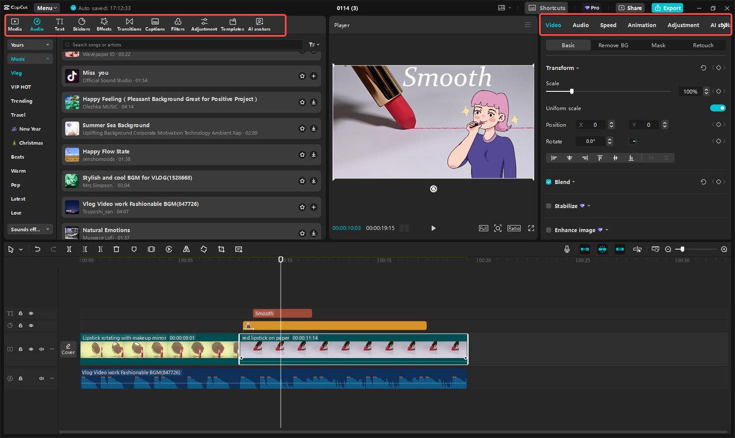Select the Mask tab
Image resolution: width=735 pixels, height=438 pixels.
(x=658, y=45)
